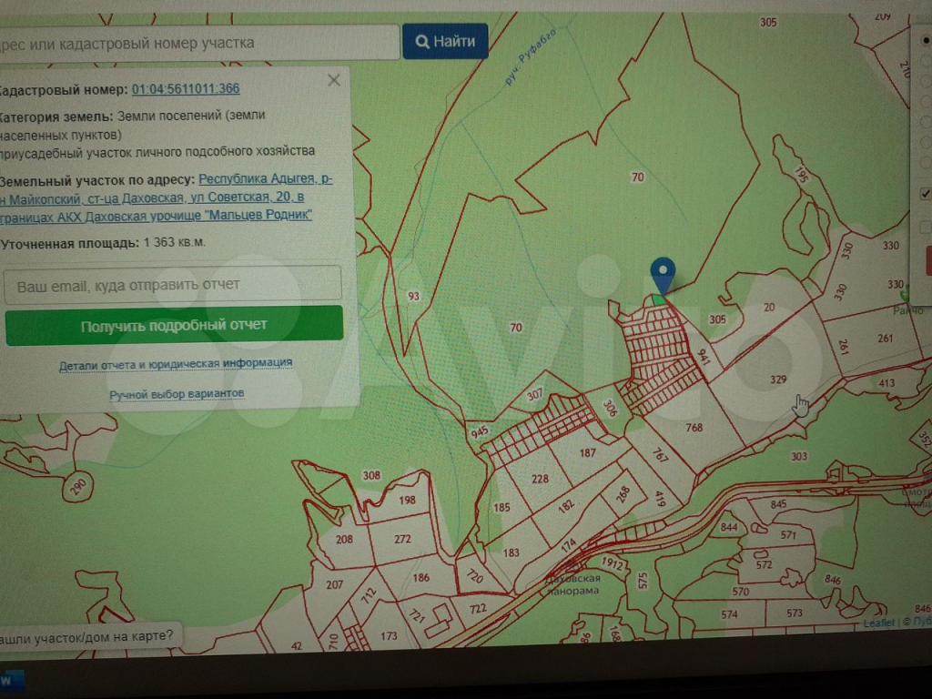This screenshot has height=699, width=932.
Task: Click the Нашли участок/дом на карте prompt
Action: (x=86, y=634)
